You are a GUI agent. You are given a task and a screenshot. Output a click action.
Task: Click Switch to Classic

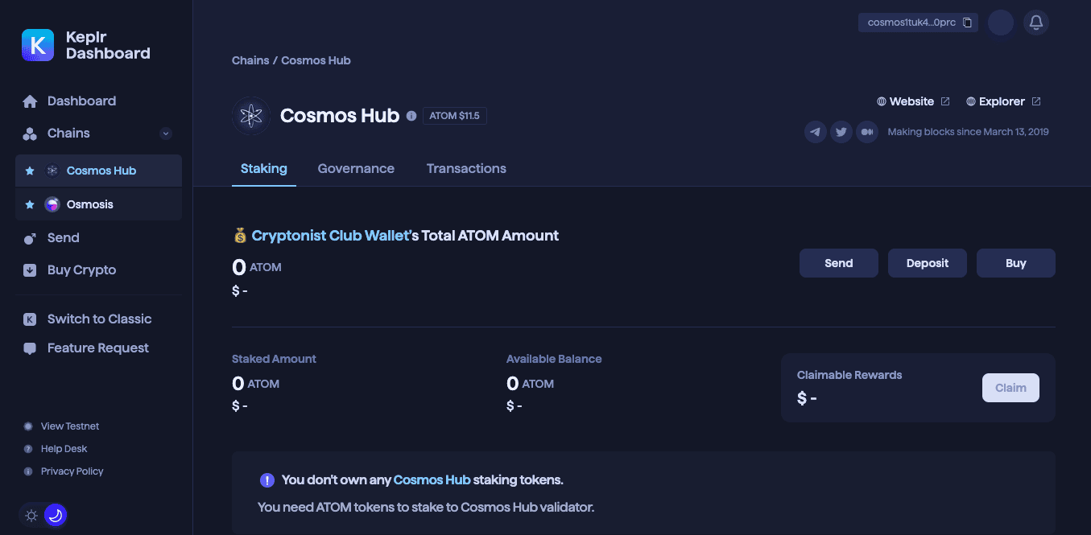pyautogui.click(x=99, y=319)
